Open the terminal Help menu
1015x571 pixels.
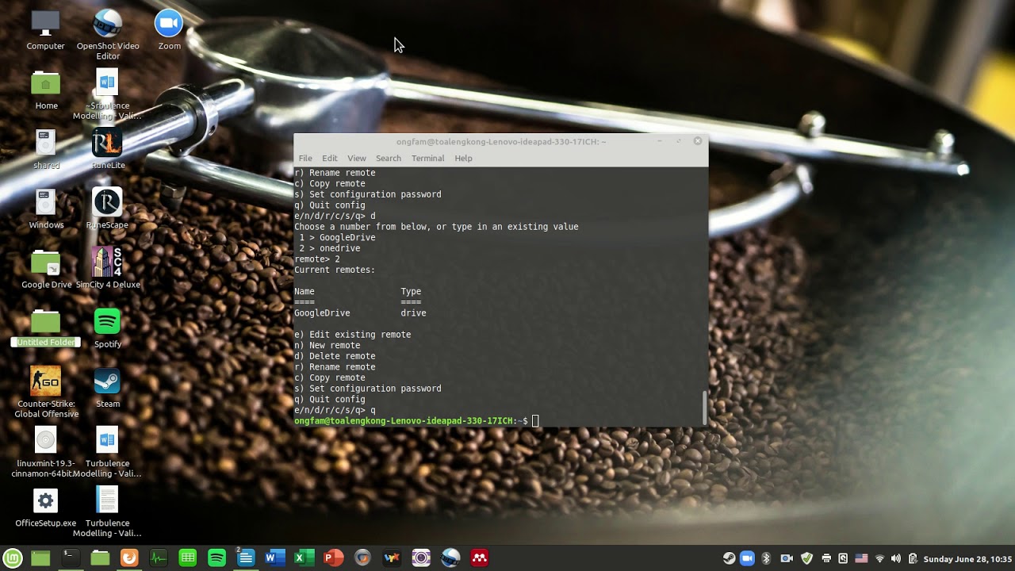pyautogui.click(x=463, y=158)
